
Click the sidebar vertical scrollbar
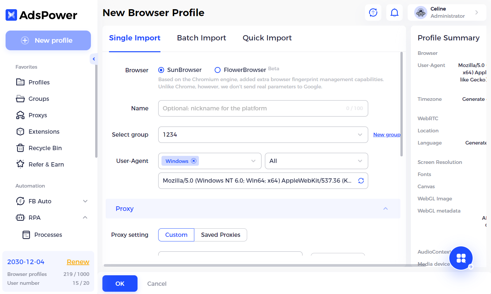96,111
